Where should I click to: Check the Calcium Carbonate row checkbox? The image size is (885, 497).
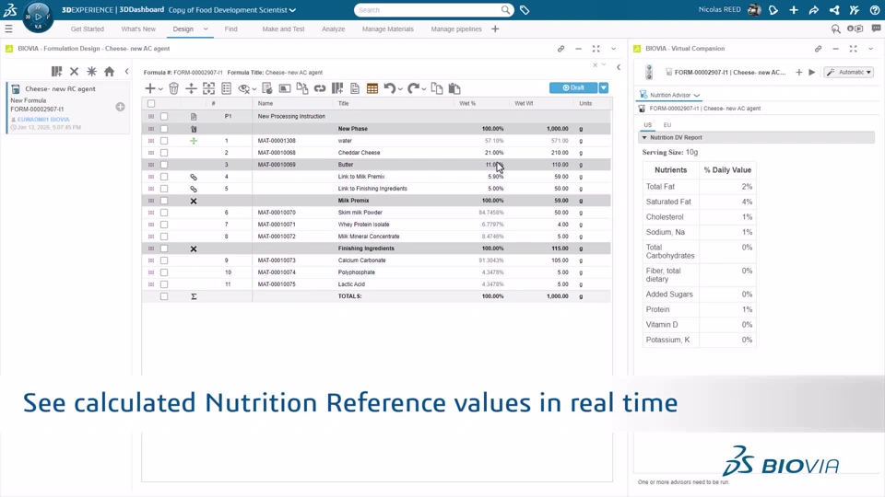pyautogui.click(x=164, y=260)
